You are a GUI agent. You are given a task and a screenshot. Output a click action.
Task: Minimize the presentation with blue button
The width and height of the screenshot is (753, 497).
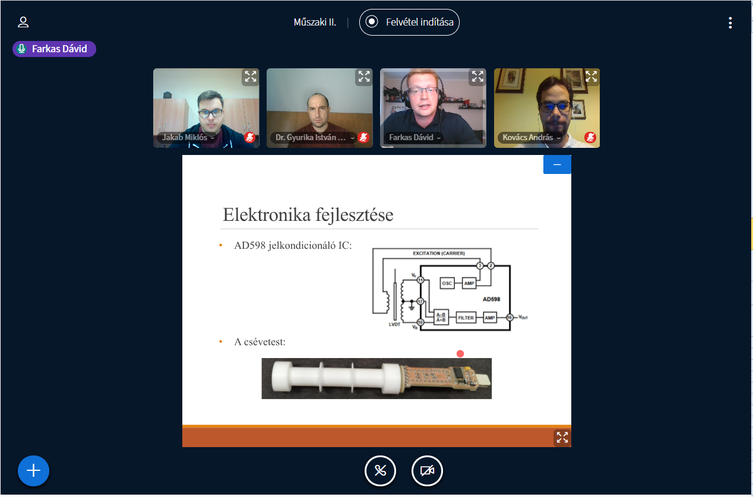pos(557,164)
